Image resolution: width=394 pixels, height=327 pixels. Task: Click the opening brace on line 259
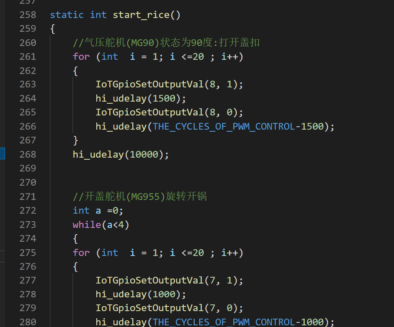tap(52, 28)
